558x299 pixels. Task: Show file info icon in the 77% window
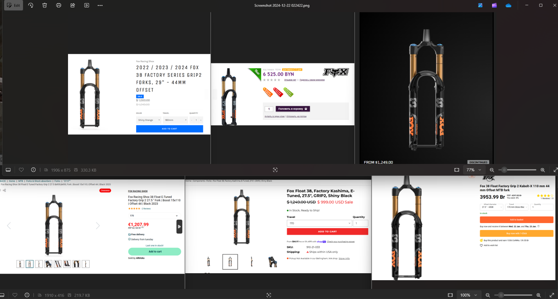click(x=33, y=170)
